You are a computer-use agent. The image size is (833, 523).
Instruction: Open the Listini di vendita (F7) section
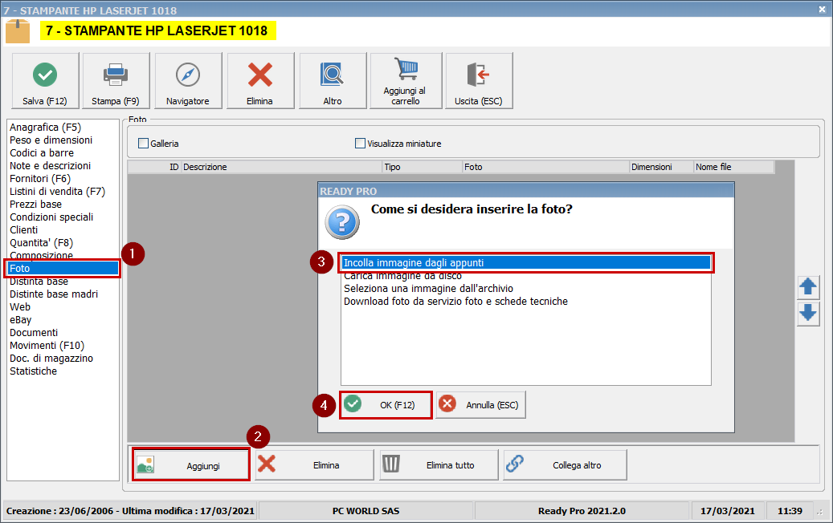click(x=57, y=192)
